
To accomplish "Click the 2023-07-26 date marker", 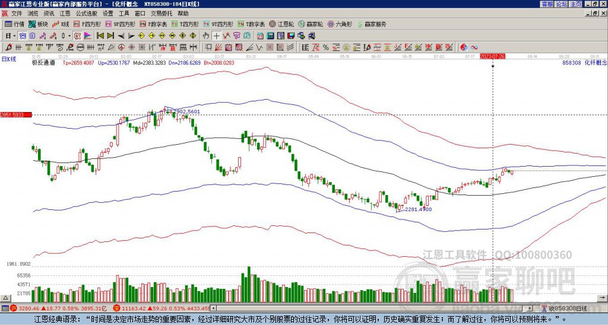I will tap(492, 56).
